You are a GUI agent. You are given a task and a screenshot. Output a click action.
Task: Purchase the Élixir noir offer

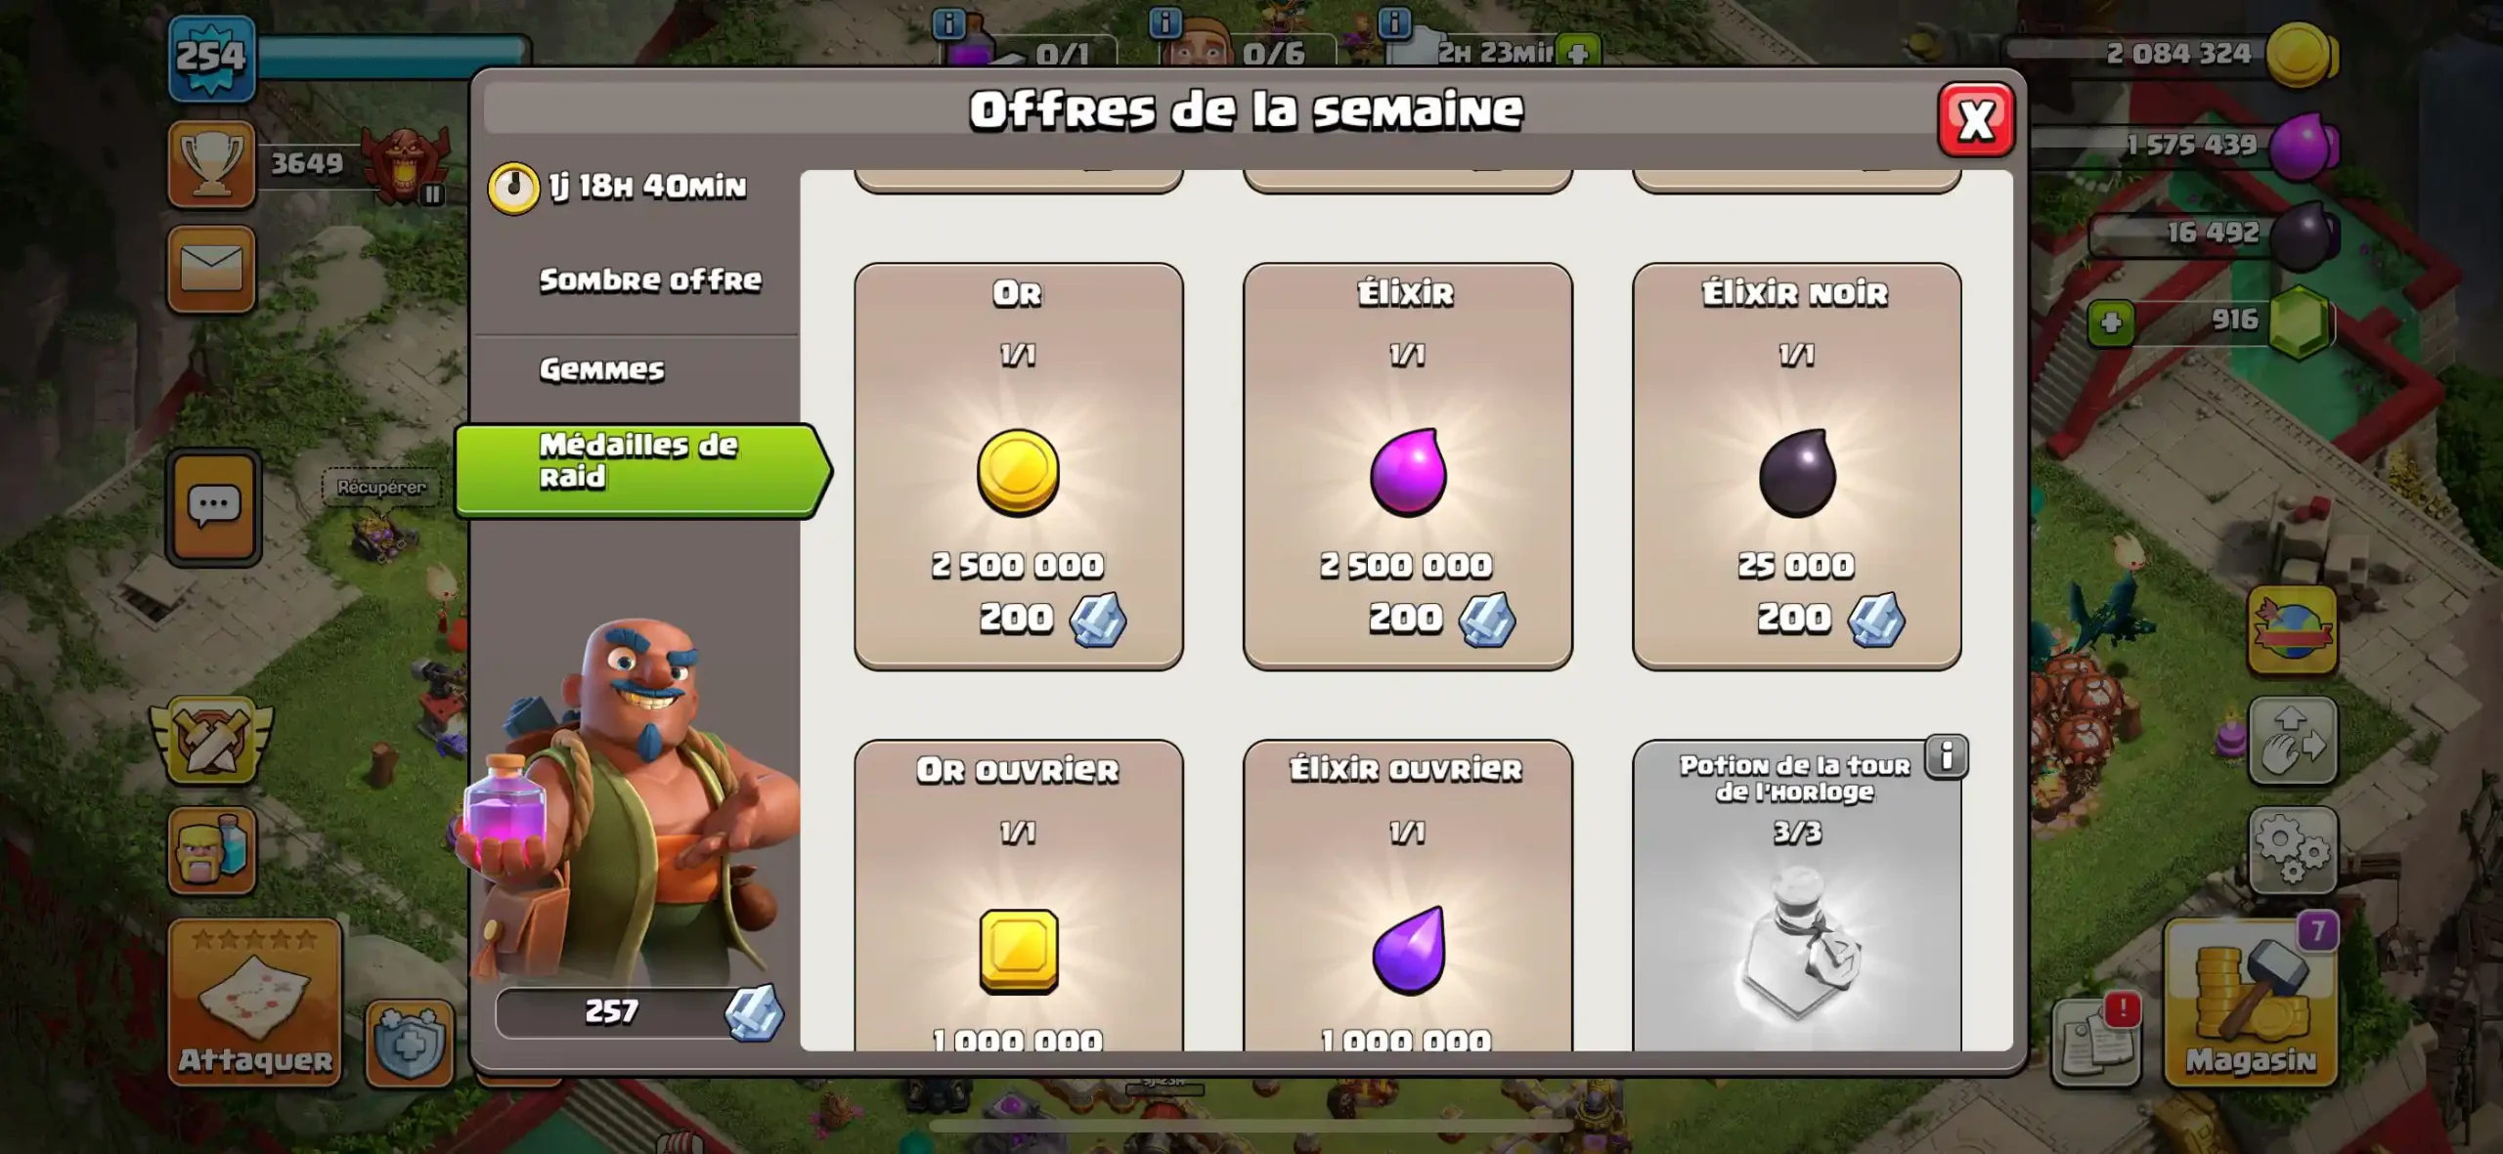click(x=1796, y=466)
